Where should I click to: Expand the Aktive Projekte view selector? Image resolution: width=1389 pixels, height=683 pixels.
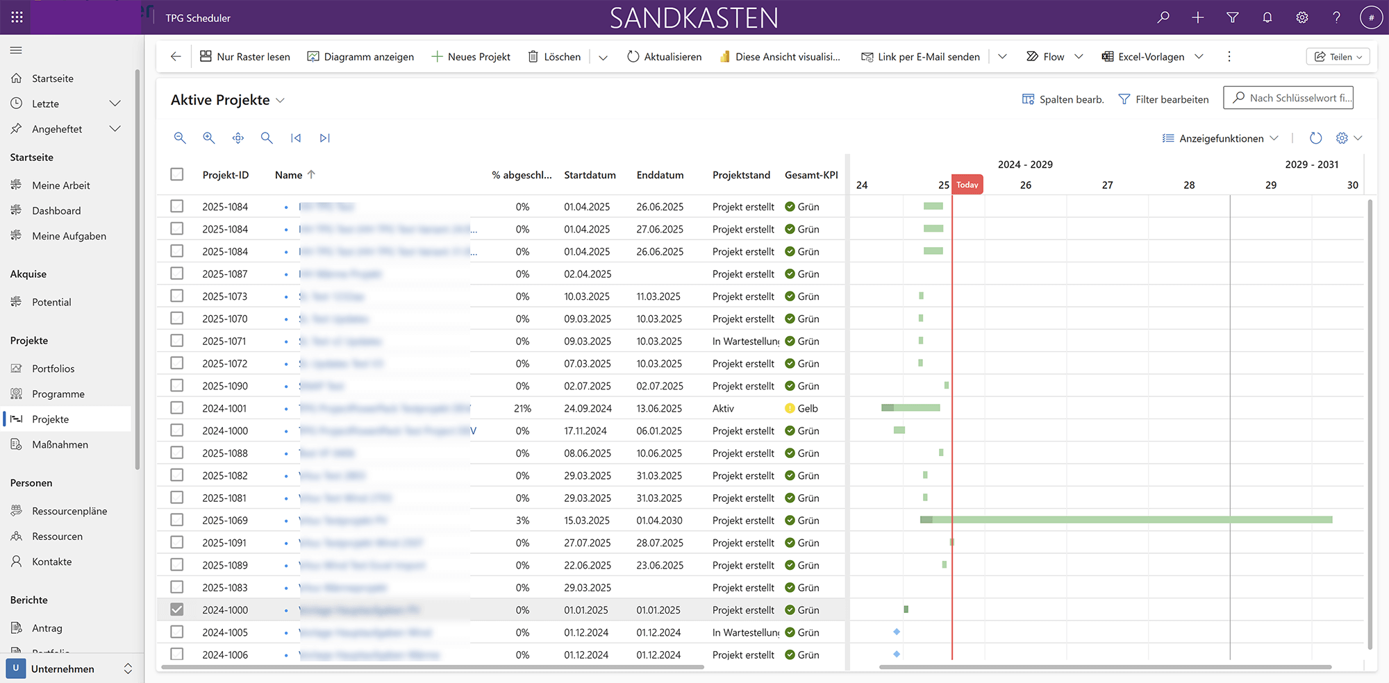click(281, 101)
